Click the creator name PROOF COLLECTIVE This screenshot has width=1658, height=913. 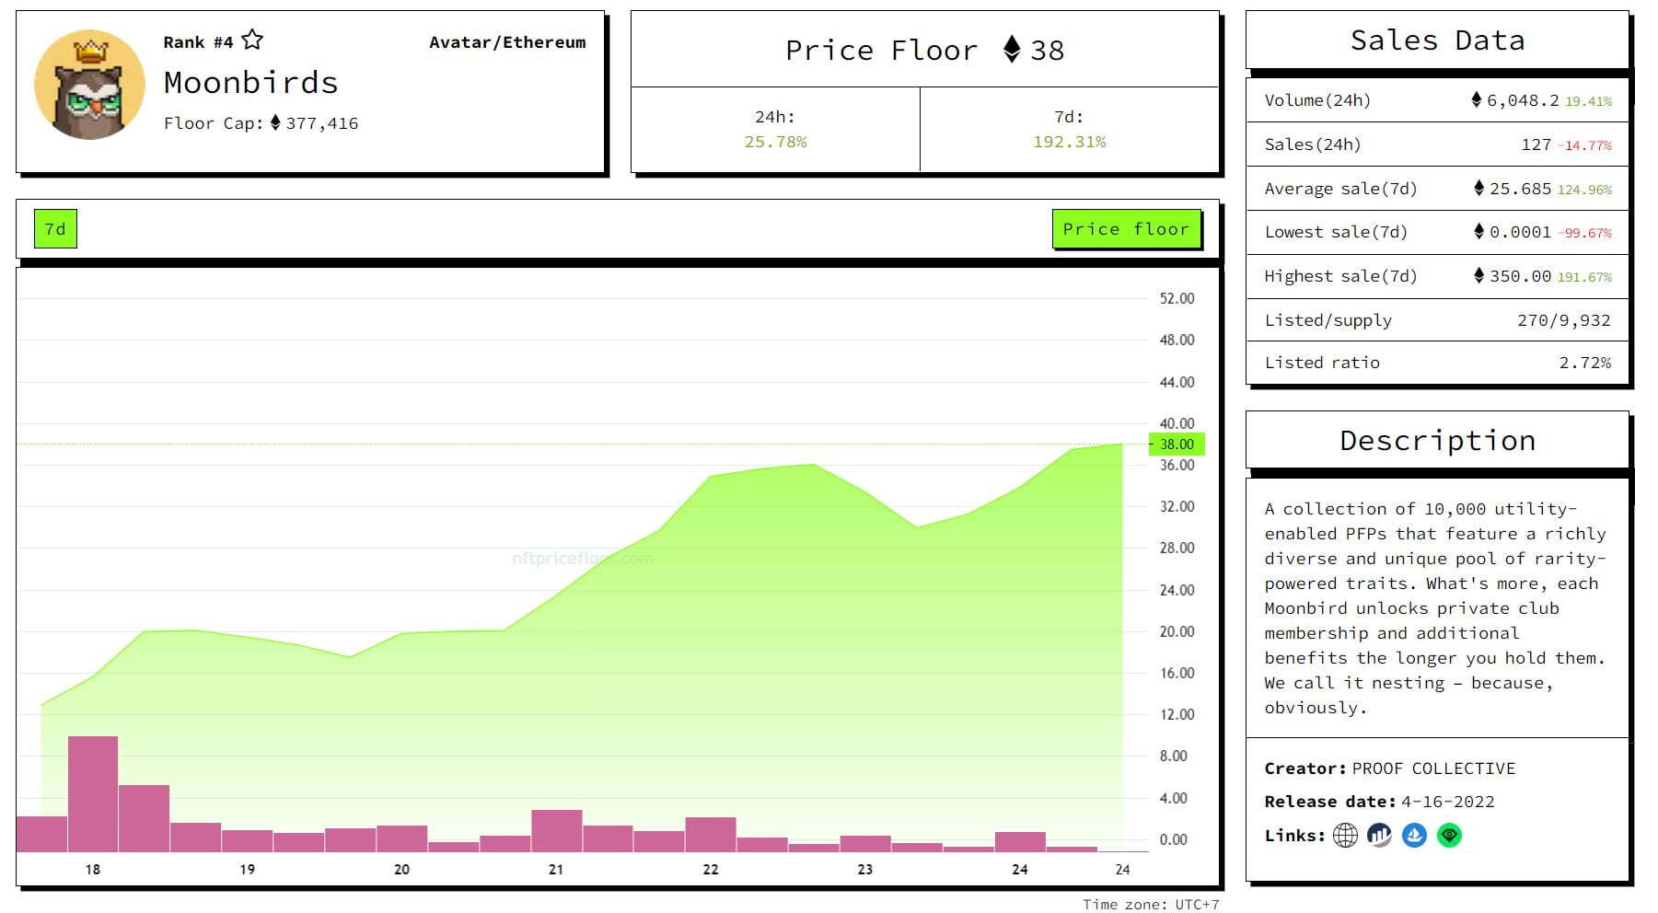pyautogui.click(x=1433, y=769)
